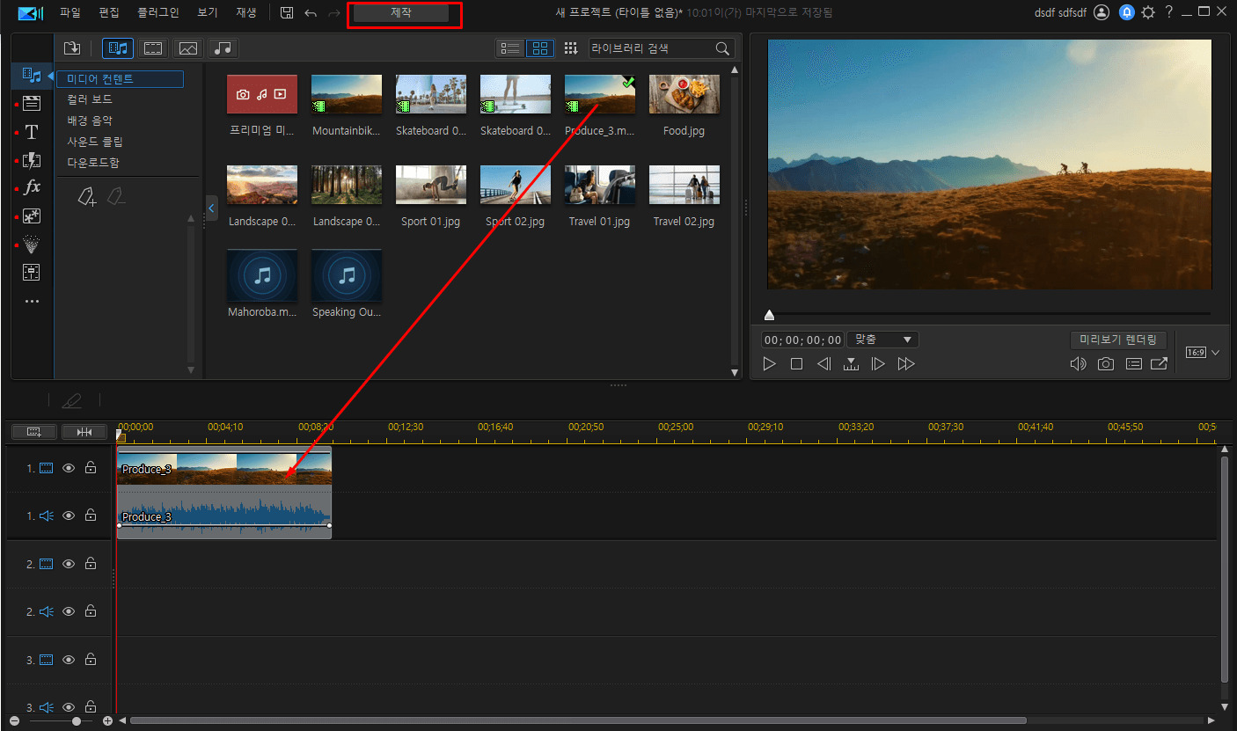Screen dimensions: 1237x731
Task: Play the preview
Action: click(x=770, y=364)
